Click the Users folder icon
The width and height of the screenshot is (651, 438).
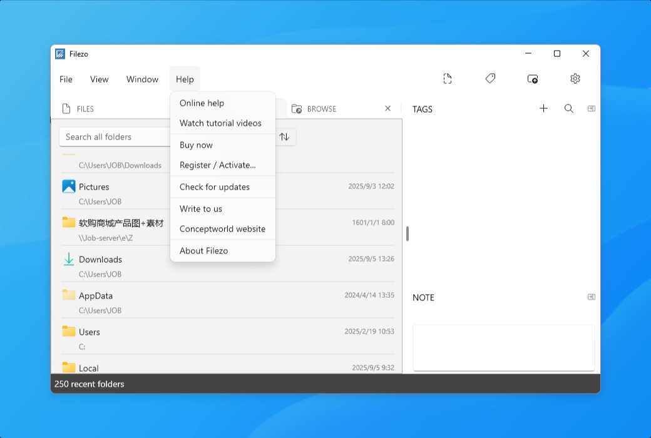pyautogui.click(x=68, y=331)
